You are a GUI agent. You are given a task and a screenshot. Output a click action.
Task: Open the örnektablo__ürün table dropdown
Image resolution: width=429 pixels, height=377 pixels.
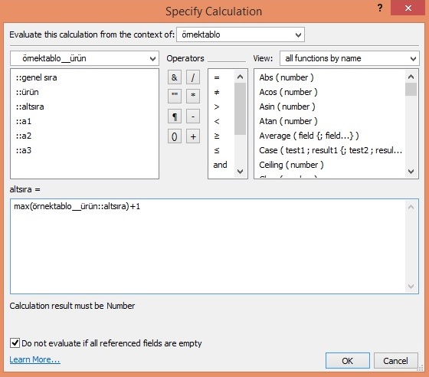[84, 58]
